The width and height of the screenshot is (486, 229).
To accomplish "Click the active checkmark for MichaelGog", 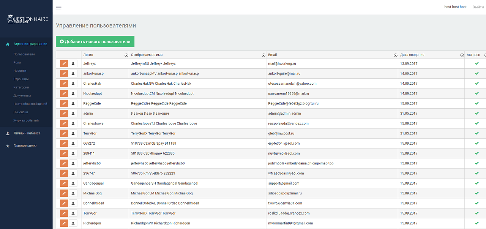I will 477,193.
